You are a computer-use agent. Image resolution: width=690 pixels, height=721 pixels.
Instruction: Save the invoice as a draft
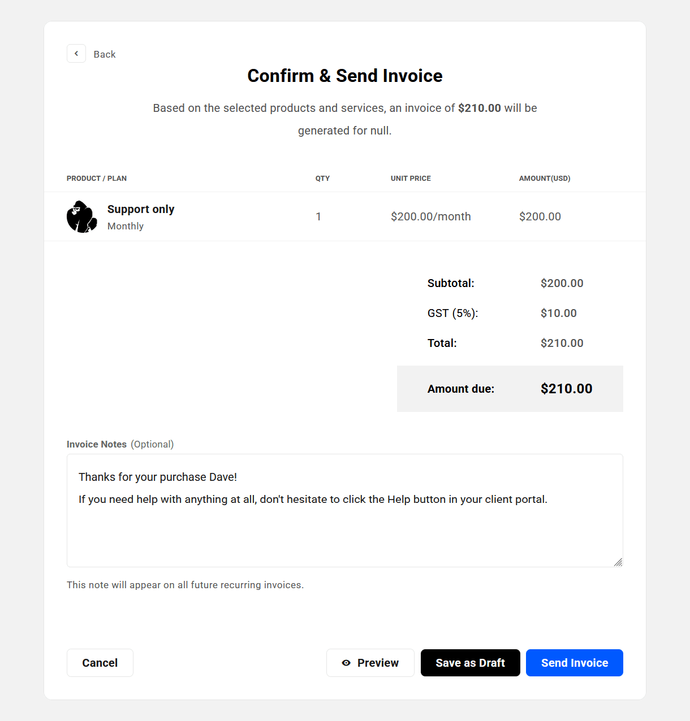[470, 663]
